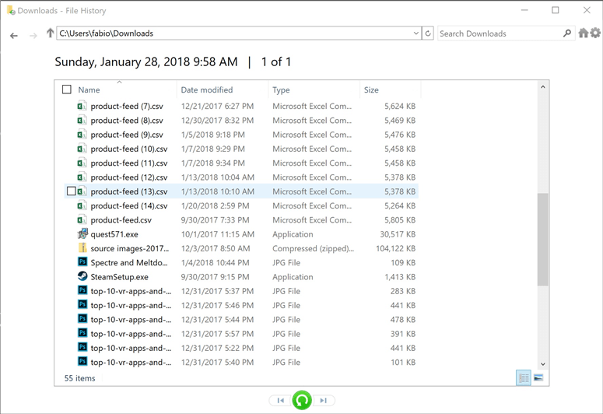603x414 pixels.
Task: Click the 55 items status text
Action: point(79,378)
